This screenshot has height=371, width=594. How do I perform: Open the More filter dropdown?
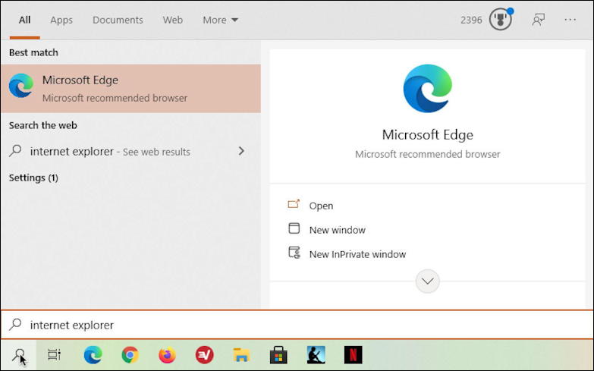[220, 20]
